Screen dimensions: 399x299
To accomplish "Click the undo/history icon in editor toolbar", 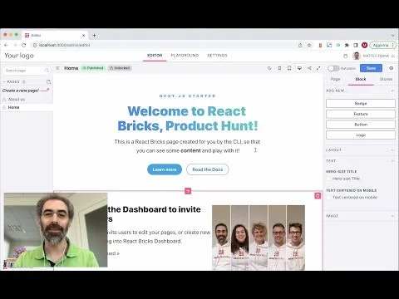I will [269, 68].
